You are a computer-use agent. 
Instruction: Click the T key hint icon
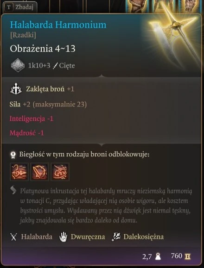coord(9,7)
